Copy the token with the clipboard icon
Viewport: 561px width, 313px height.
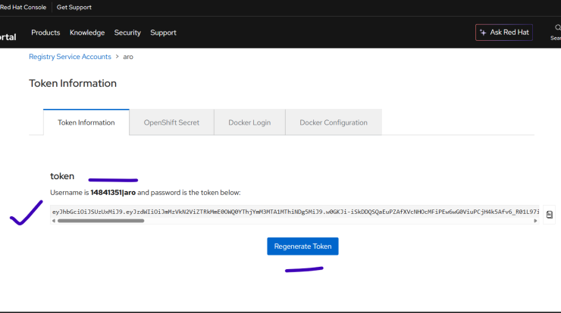[549, 215]
